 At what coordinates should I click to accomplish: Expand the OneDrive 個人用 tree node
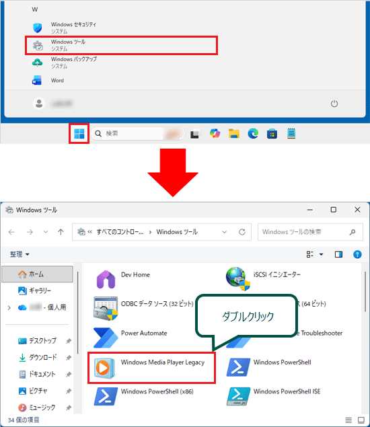(x=9, y=308)
